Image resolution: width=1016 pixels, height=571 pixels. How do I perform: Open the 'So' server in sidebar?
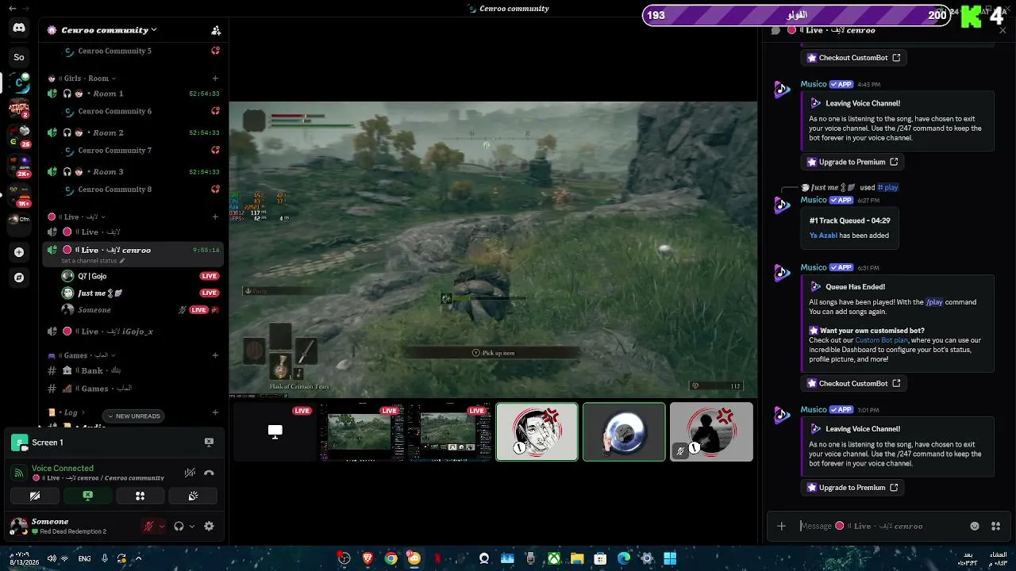(19, 57)
